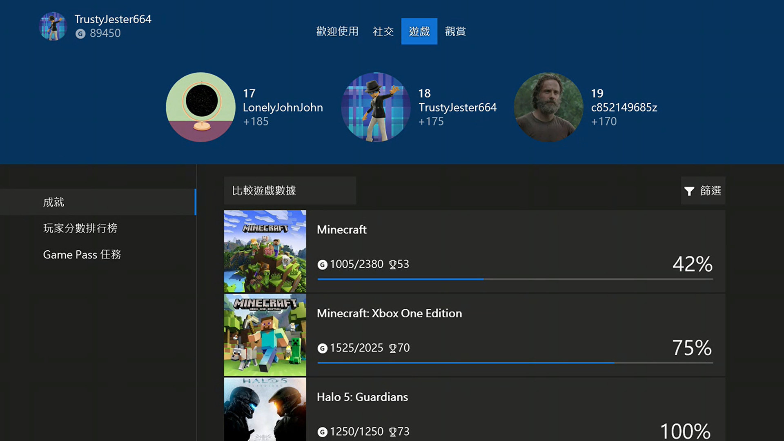Viewport: 784px width, 441px height.
Task: Select the Minecraft: Xbox One Edition title
Action: click(390, 313)
